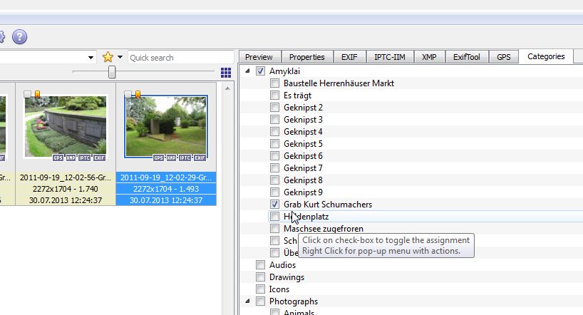Tick the Audios category checkbox
Viewport: 583px width, 315px height.
[260, 265]
